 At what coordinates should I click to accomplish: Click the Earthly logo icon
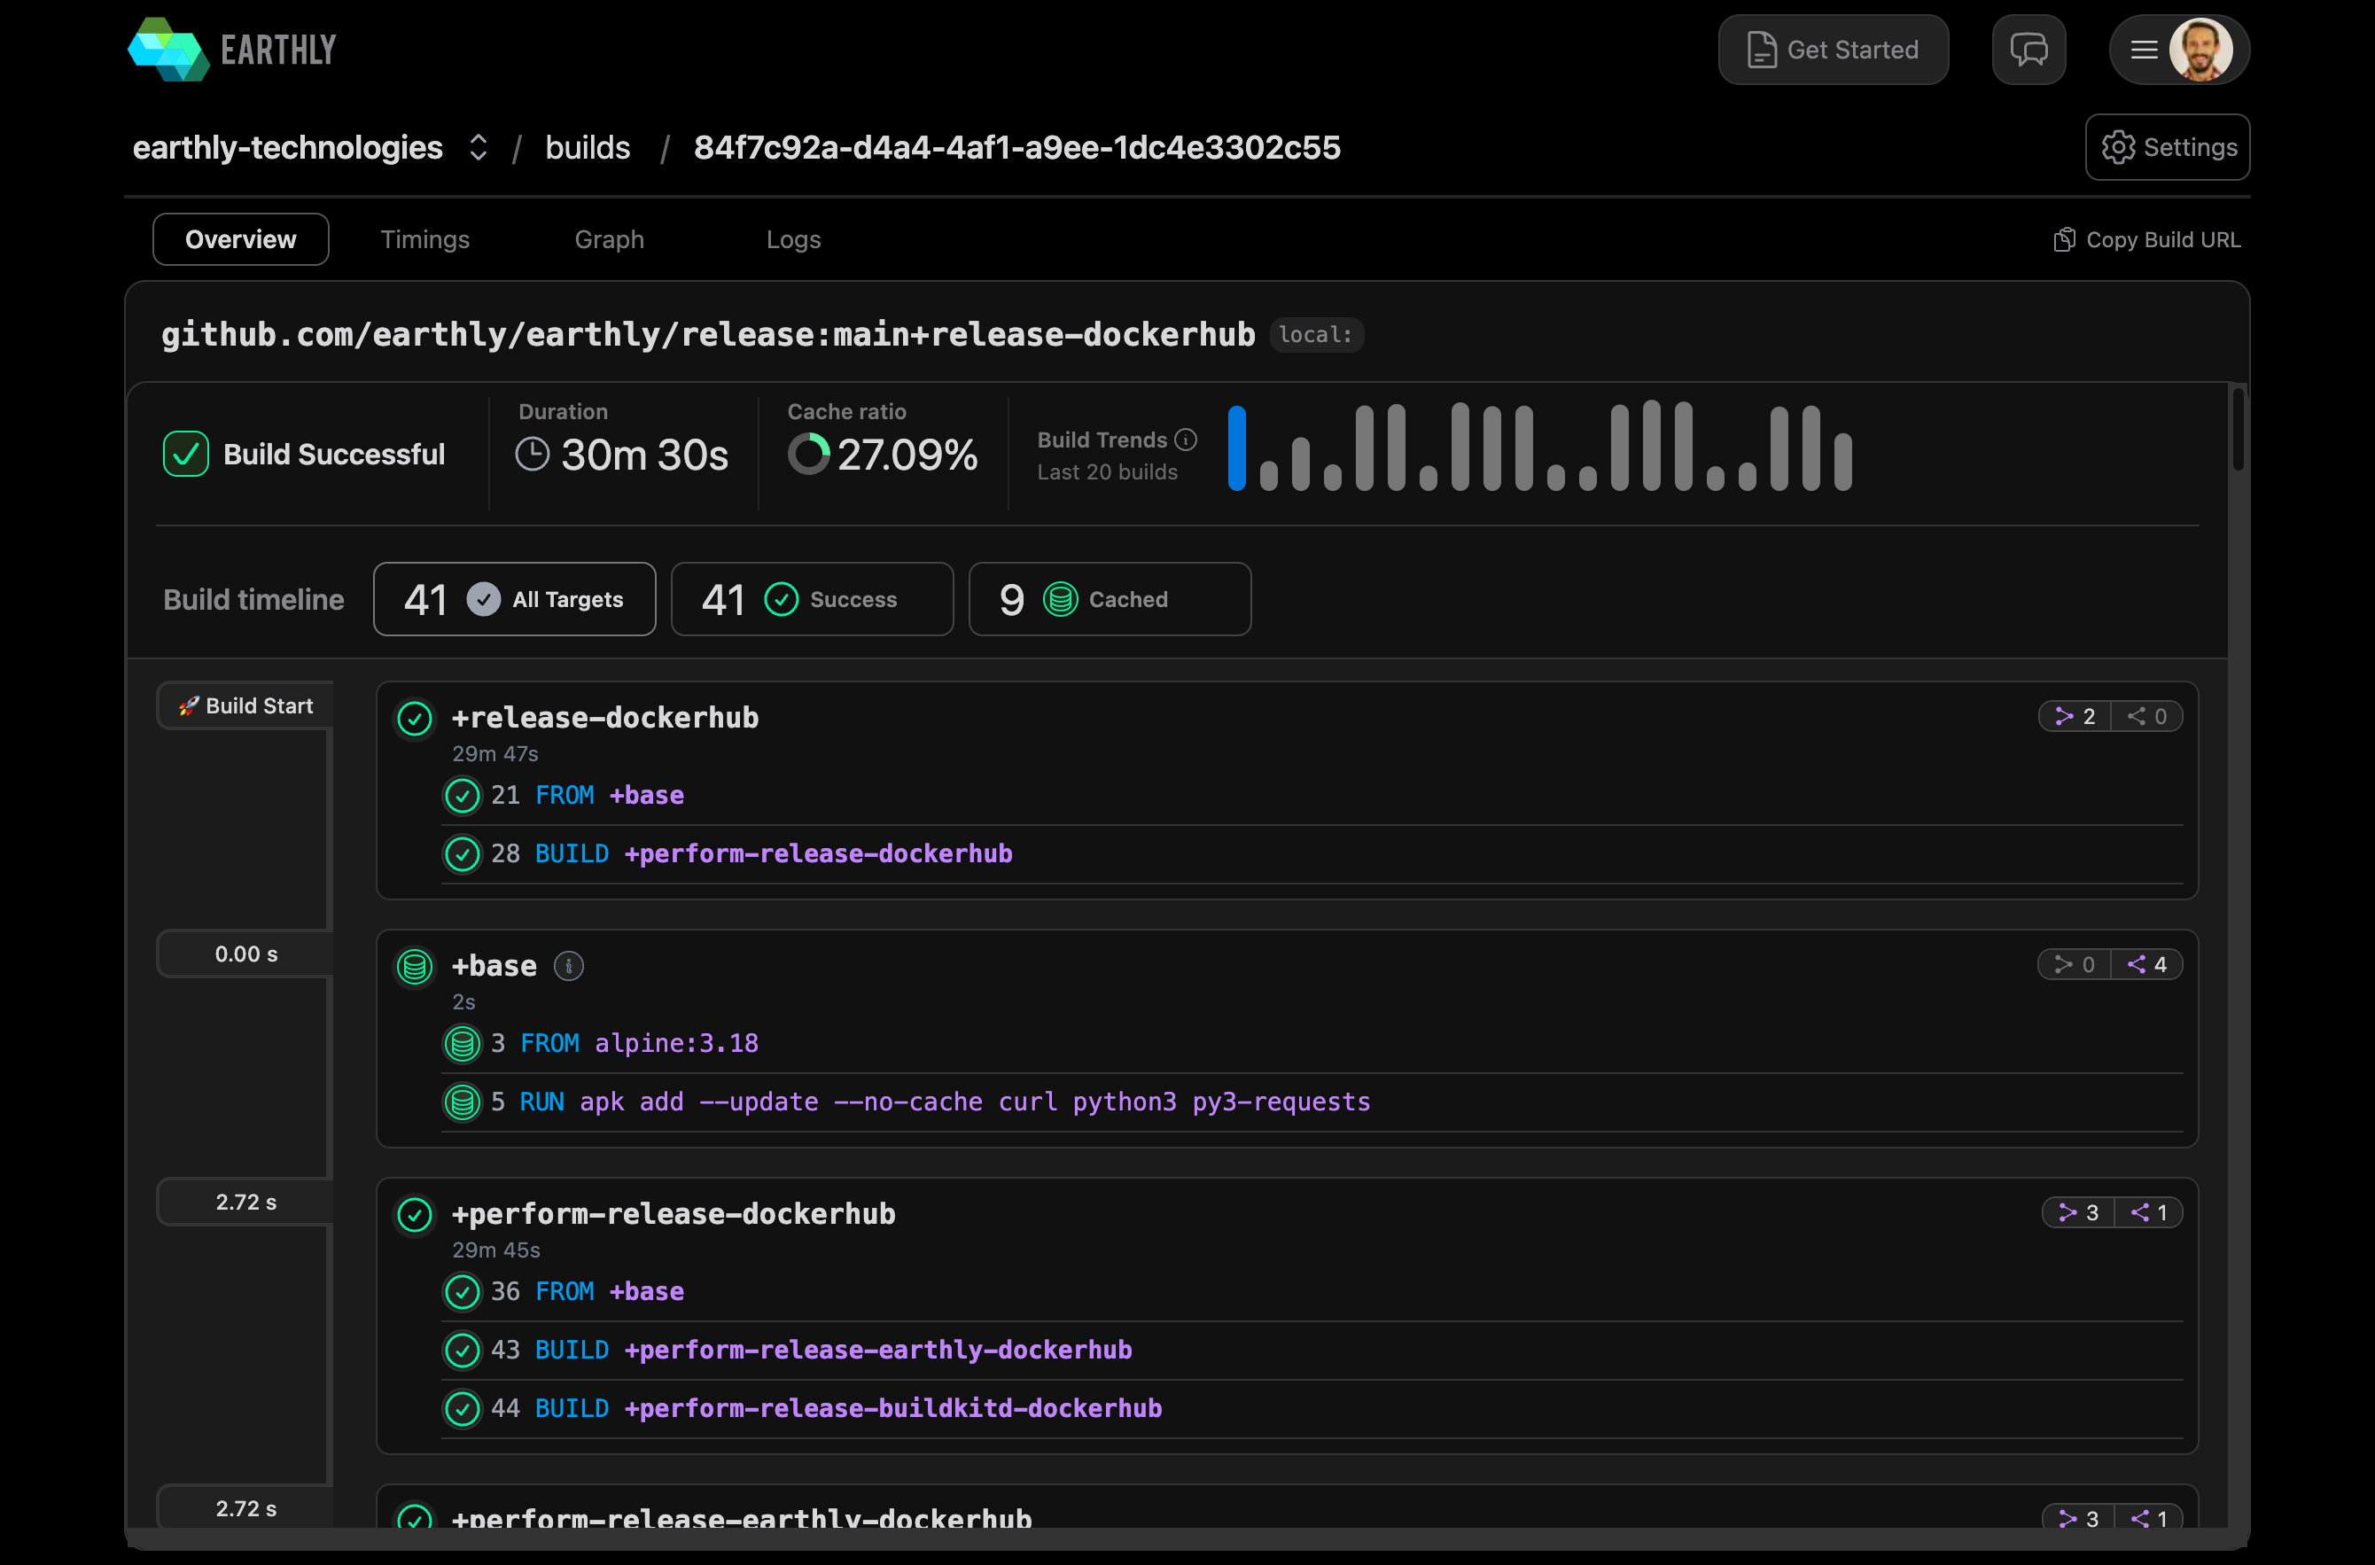pos(167,50)
